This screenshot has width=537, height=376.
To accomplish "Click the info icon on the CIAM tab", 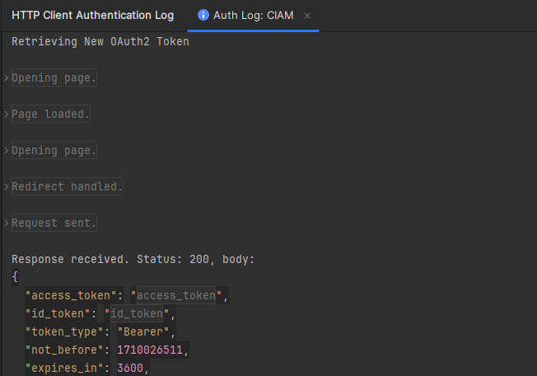I will tap(203, 15).
